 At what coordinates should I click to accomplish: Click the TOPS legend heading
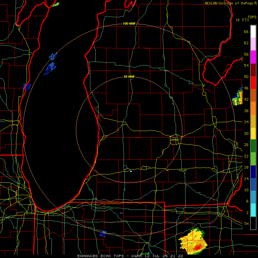click(x=252, y=17)
